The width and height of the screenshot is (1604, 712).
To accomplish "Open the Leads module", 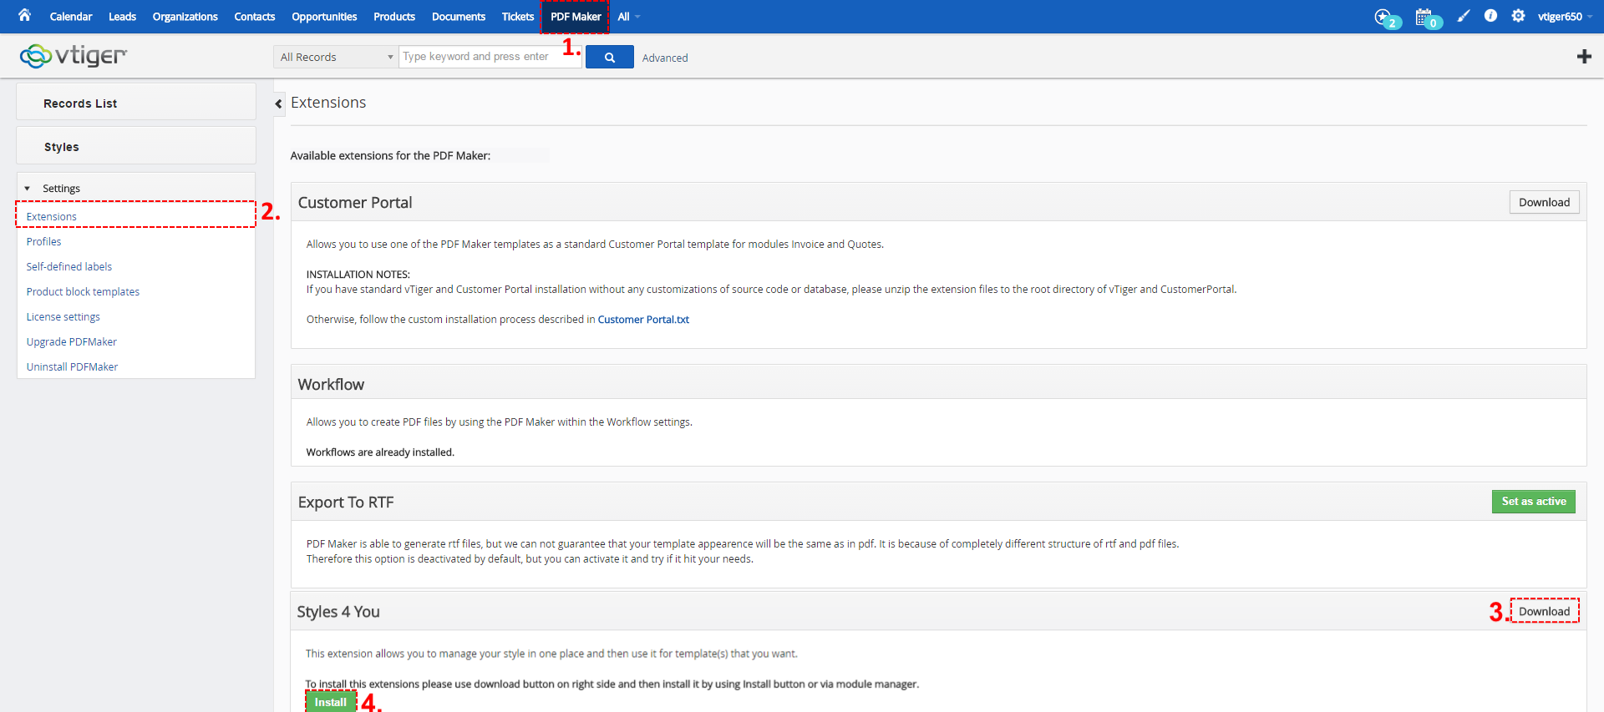I will tap(122, 17).
